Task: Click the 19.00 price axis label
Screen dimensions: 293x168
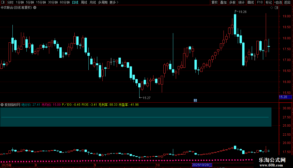Action: (287, 16)
